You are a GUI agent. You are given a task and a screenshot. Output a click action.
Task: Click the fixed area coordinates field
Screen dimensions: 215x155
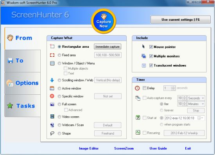[108, 55]
